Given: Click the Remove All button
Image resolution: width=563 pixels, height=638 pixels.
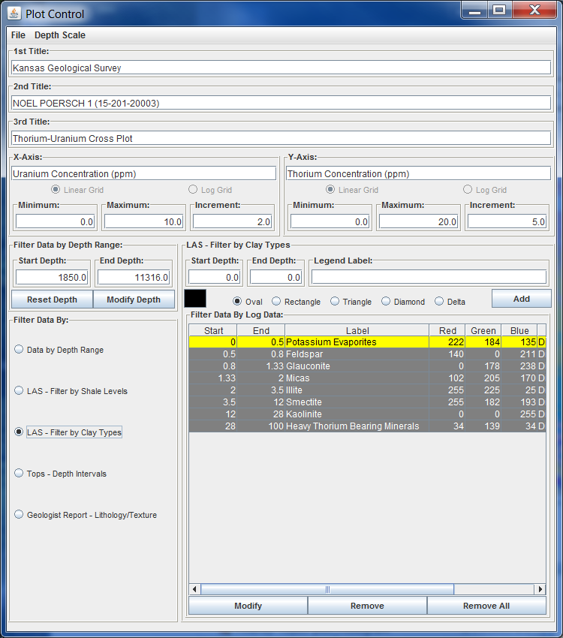Looking at the screenshot, I should (x=486, y=606).
